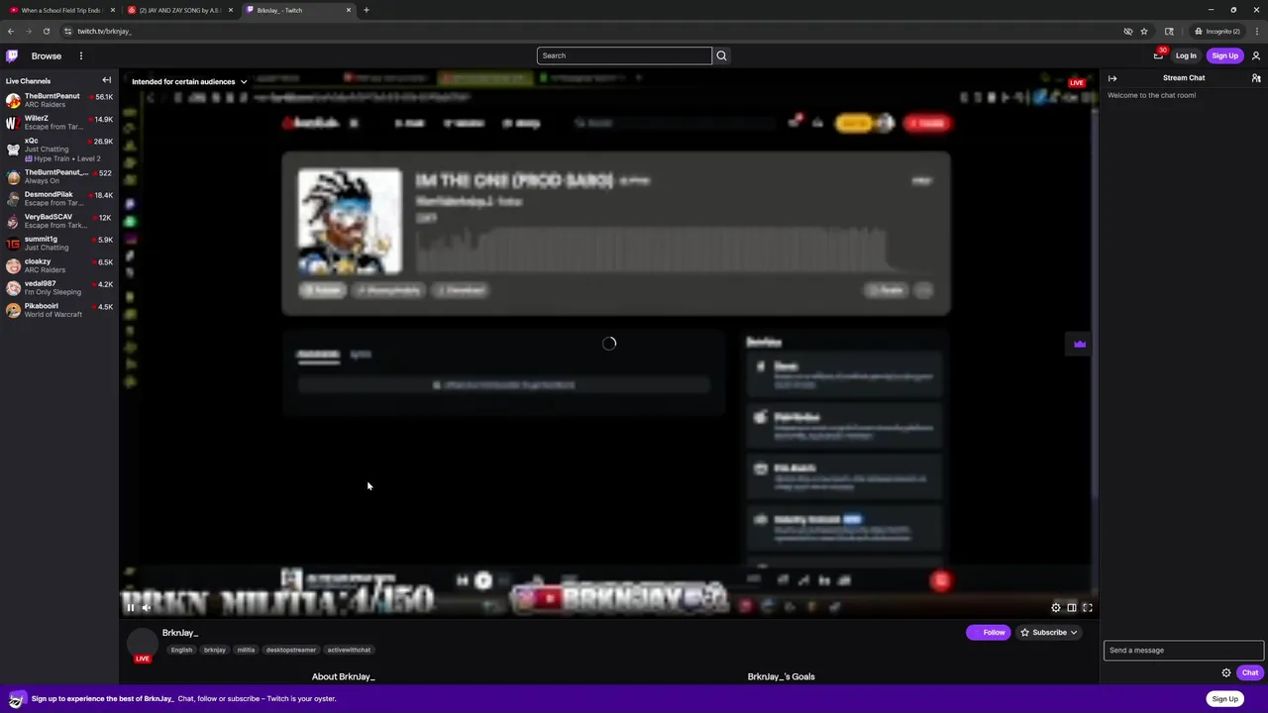The image size is (1268, 713).
Task: Select the militia tag
Action: (x=246, y=650)
